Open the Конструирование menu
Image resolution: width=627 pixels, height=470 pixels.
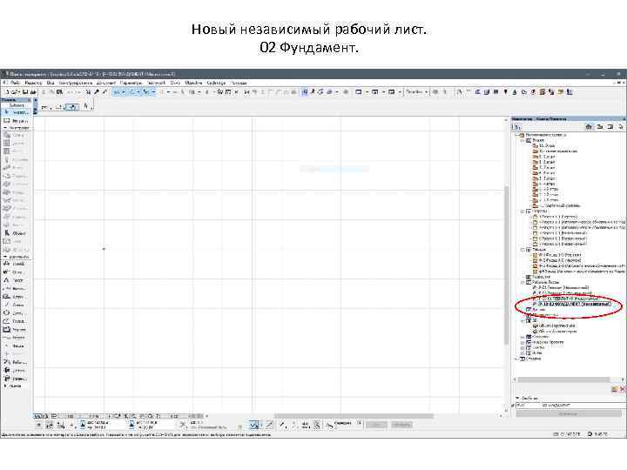point(76,83)
